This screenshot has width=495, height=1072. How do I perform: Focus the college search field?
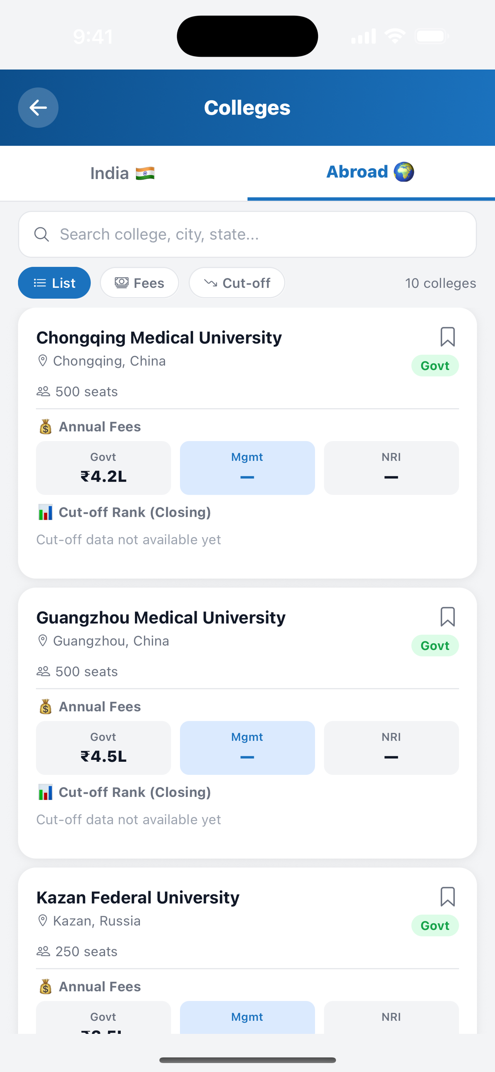point(247,234)
